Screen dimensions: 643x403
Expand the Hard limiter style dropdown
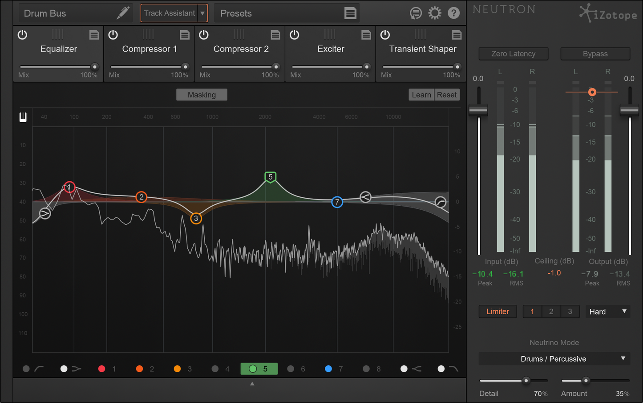pyautogui.click(x=608, y=311)
